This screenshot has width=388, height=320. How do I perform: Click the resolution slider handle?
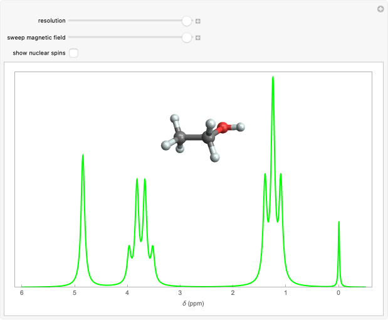click(186, 21)
